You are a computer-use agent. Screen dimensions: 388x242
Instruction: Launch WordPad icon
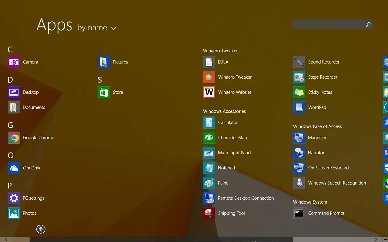pyautogui.click(x=299, y=107)
